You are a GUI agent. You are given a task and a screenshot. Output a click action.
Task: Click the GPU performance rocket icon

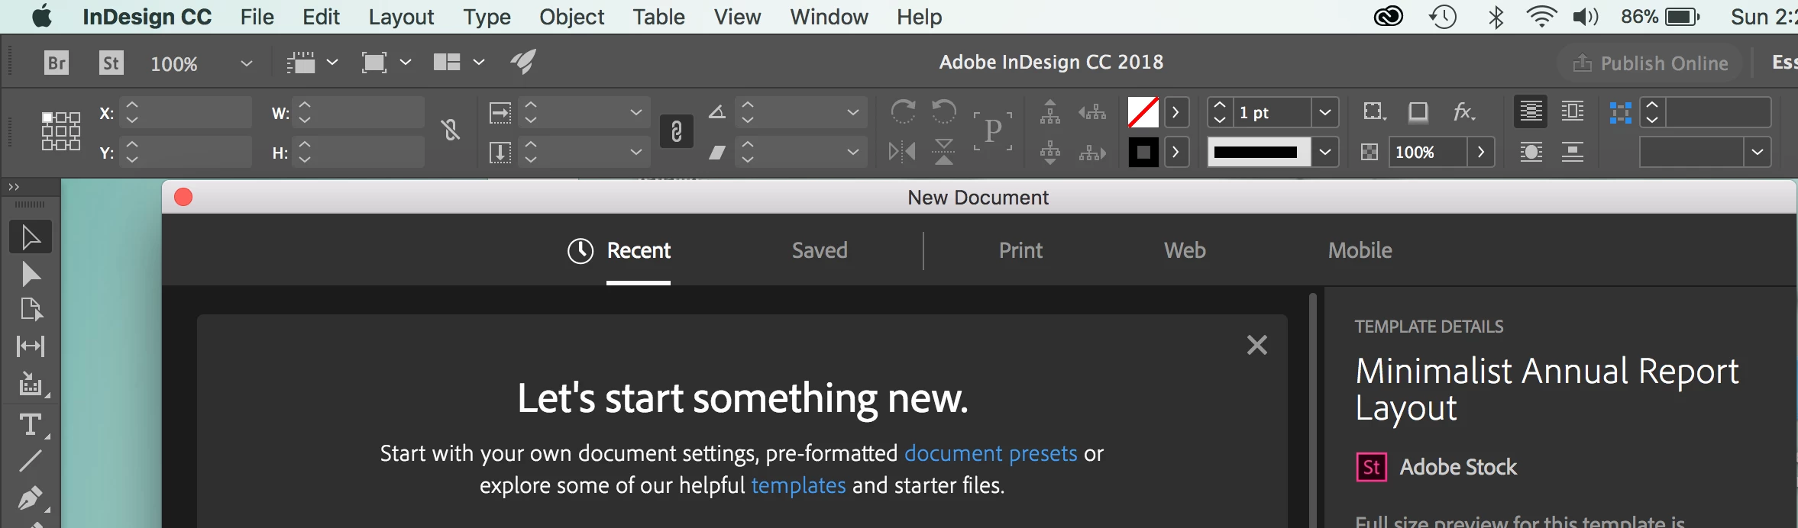(x=523, y=62)
